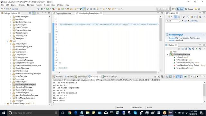Viewport: 206px width, 116px height.
Task: Open the New Task dropdown arrow
Action: point(172,17)
